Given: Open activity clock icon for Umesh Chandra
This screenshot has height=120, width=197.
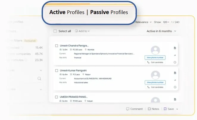Looking at the screenshot, I should [x=175, y=62].
